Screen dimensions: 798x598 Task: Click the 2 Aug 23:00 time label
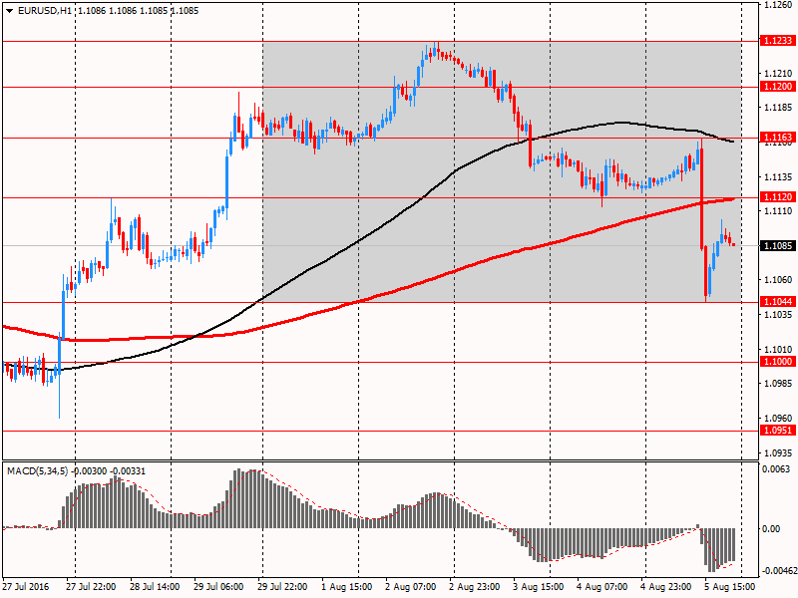475,586
